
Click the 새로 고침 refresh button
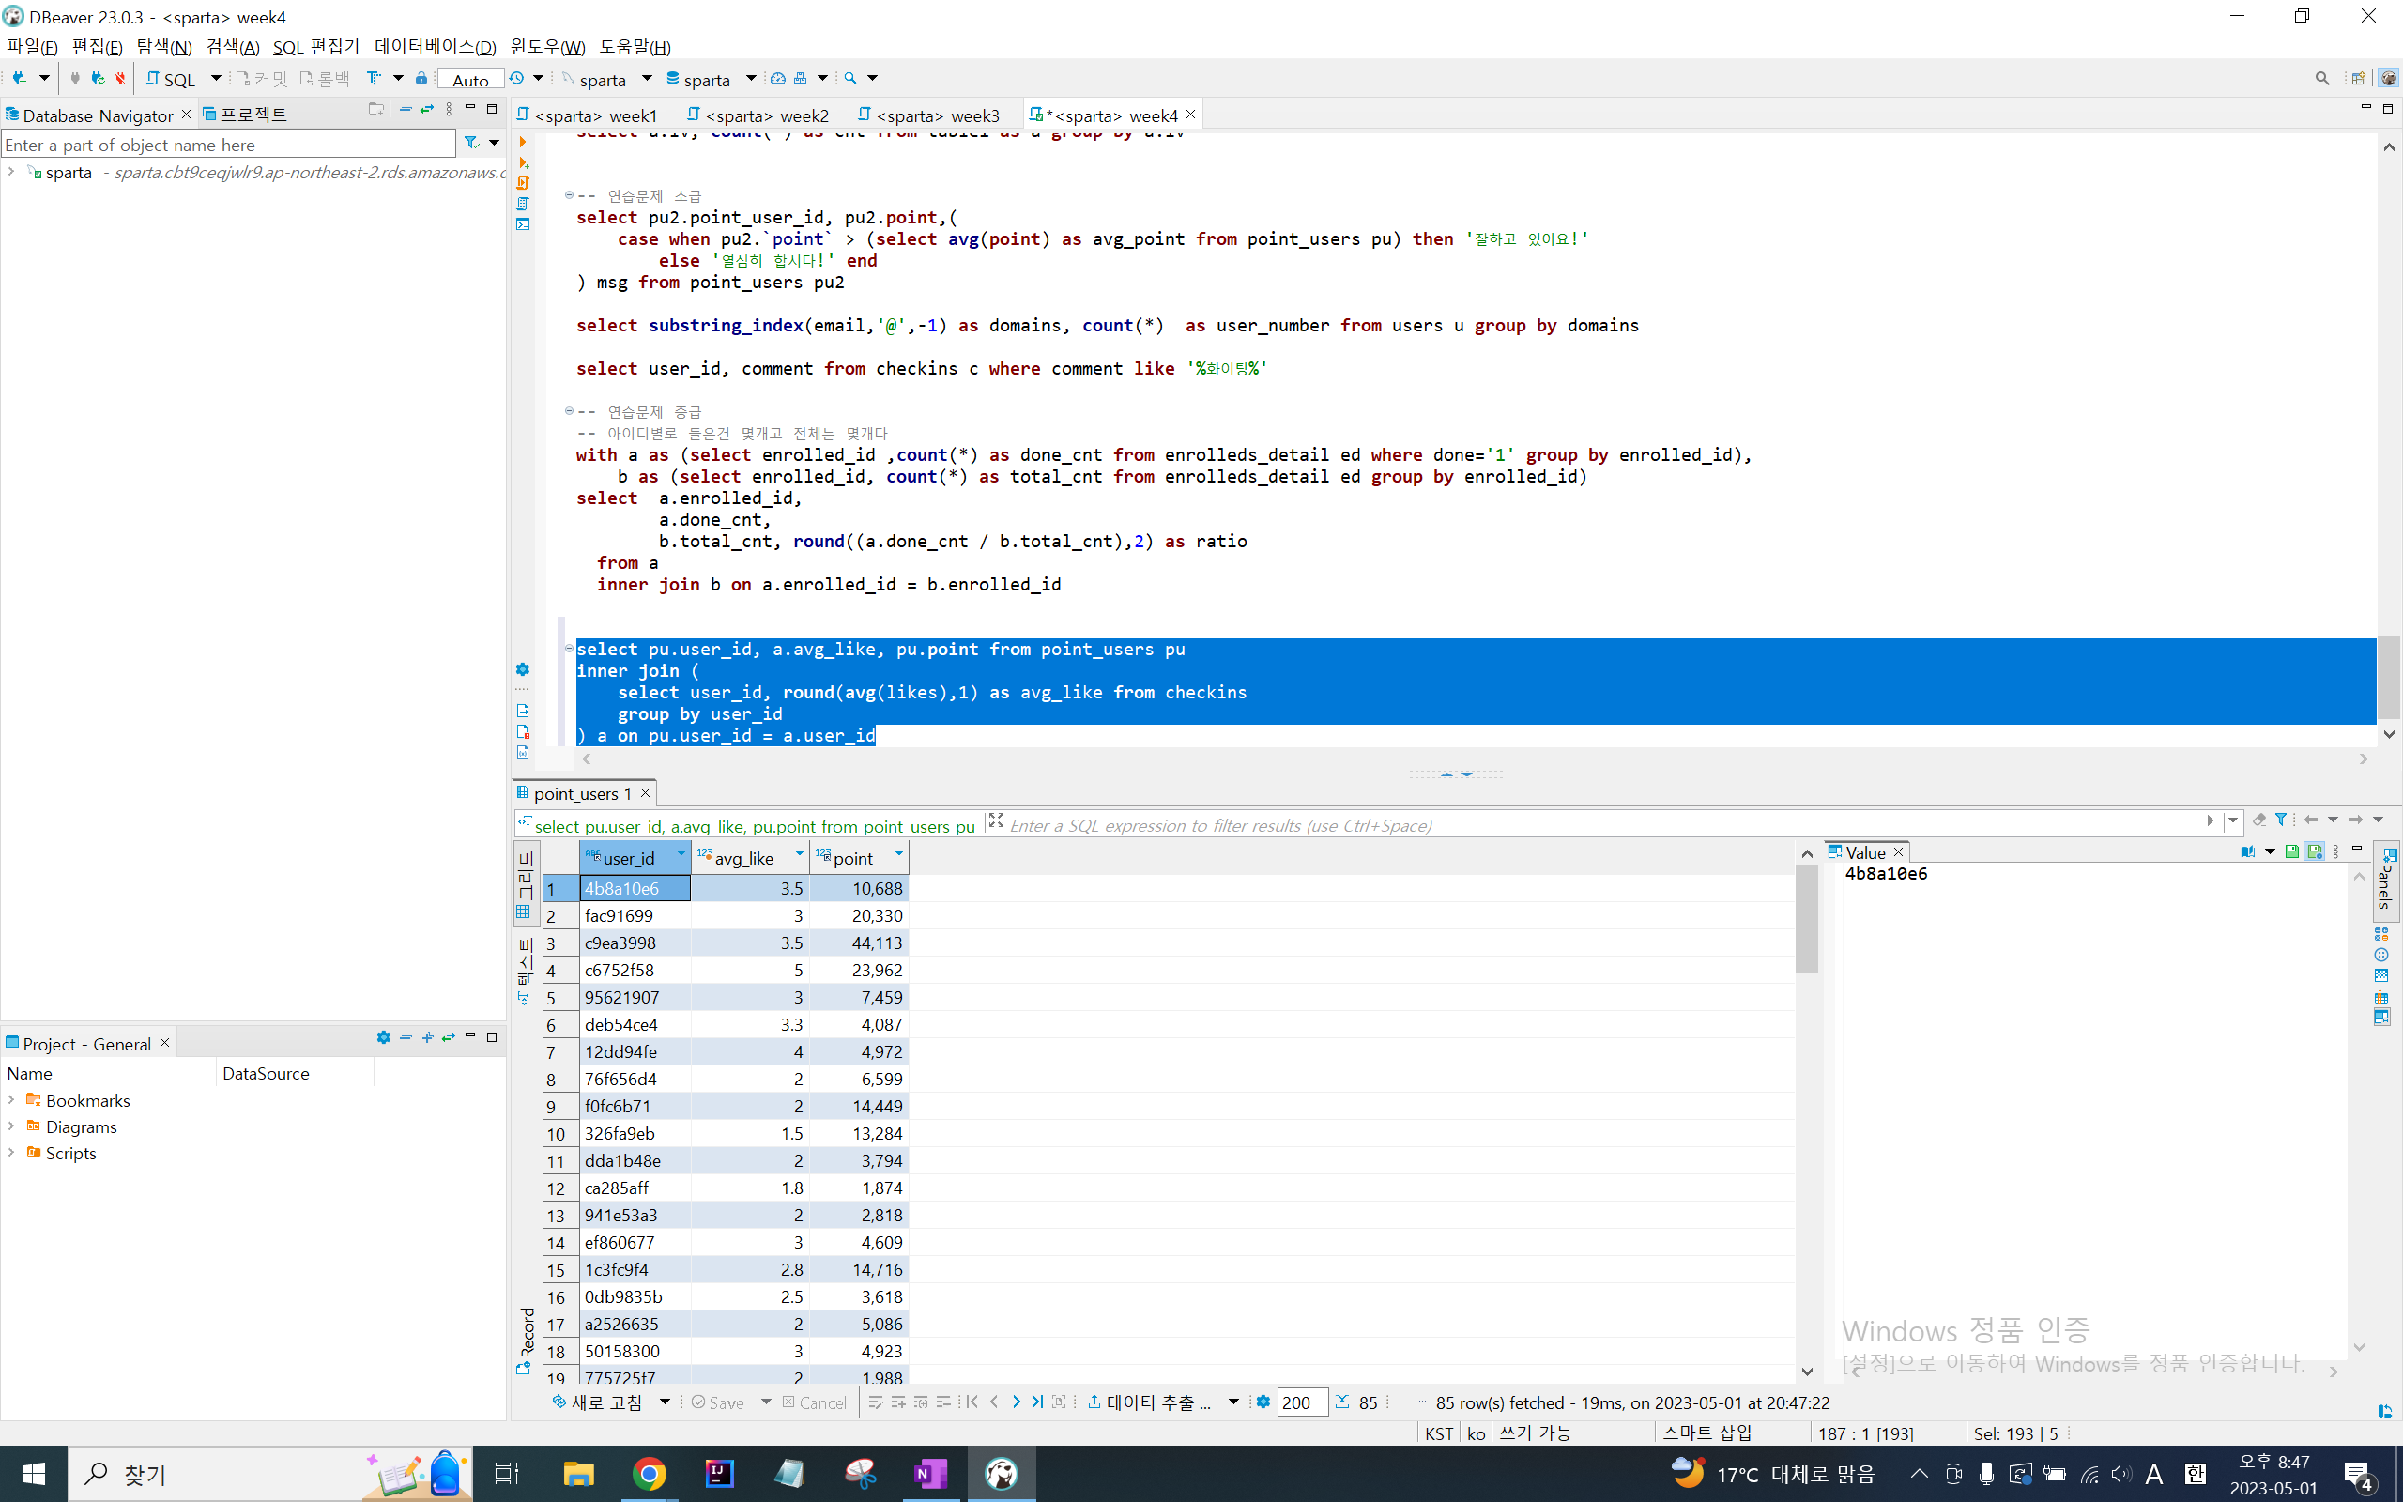click(599, 1402)
